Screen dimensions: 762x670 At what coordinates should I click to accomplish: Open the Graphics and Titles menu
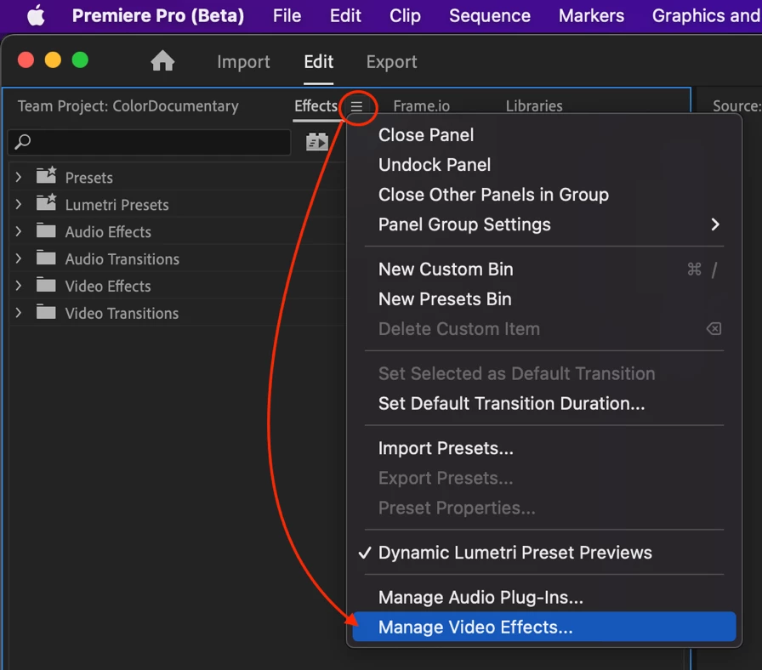(707, 15)
